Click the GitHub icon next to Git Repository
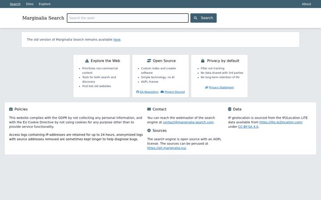Viewport: 321px width, 200px height. click(x=138, y=92)
